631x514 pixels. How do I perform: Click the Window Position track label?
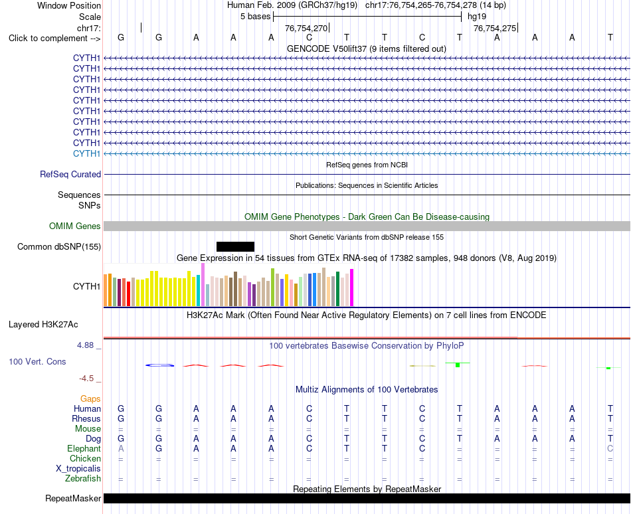[69, 5]
